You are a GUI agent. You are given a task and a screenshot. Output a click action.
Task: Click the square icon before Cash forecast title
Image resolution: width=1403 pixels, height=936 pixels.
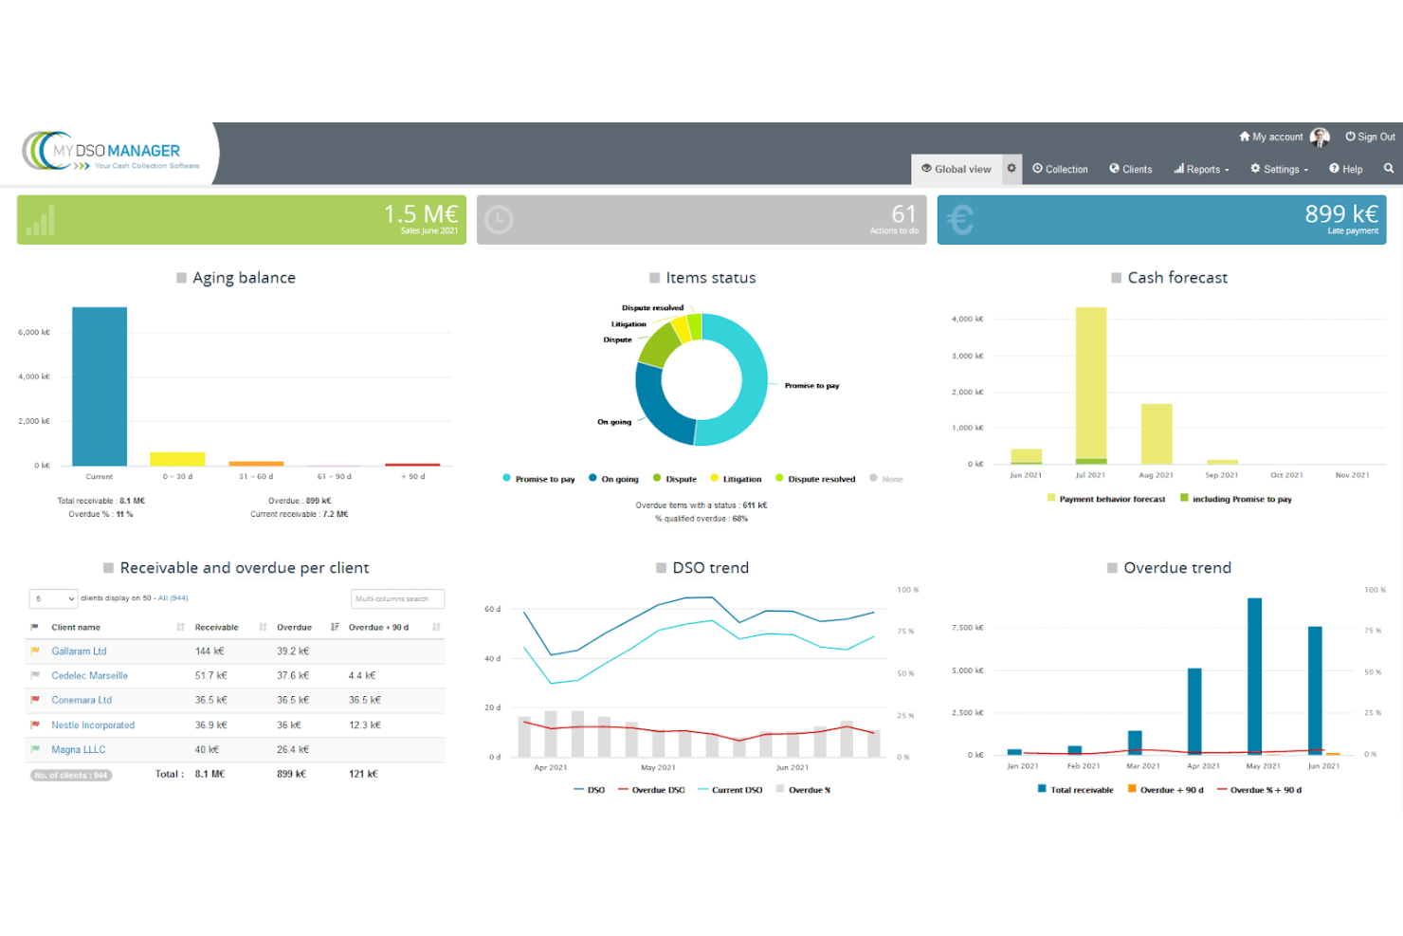[1116, 278]
